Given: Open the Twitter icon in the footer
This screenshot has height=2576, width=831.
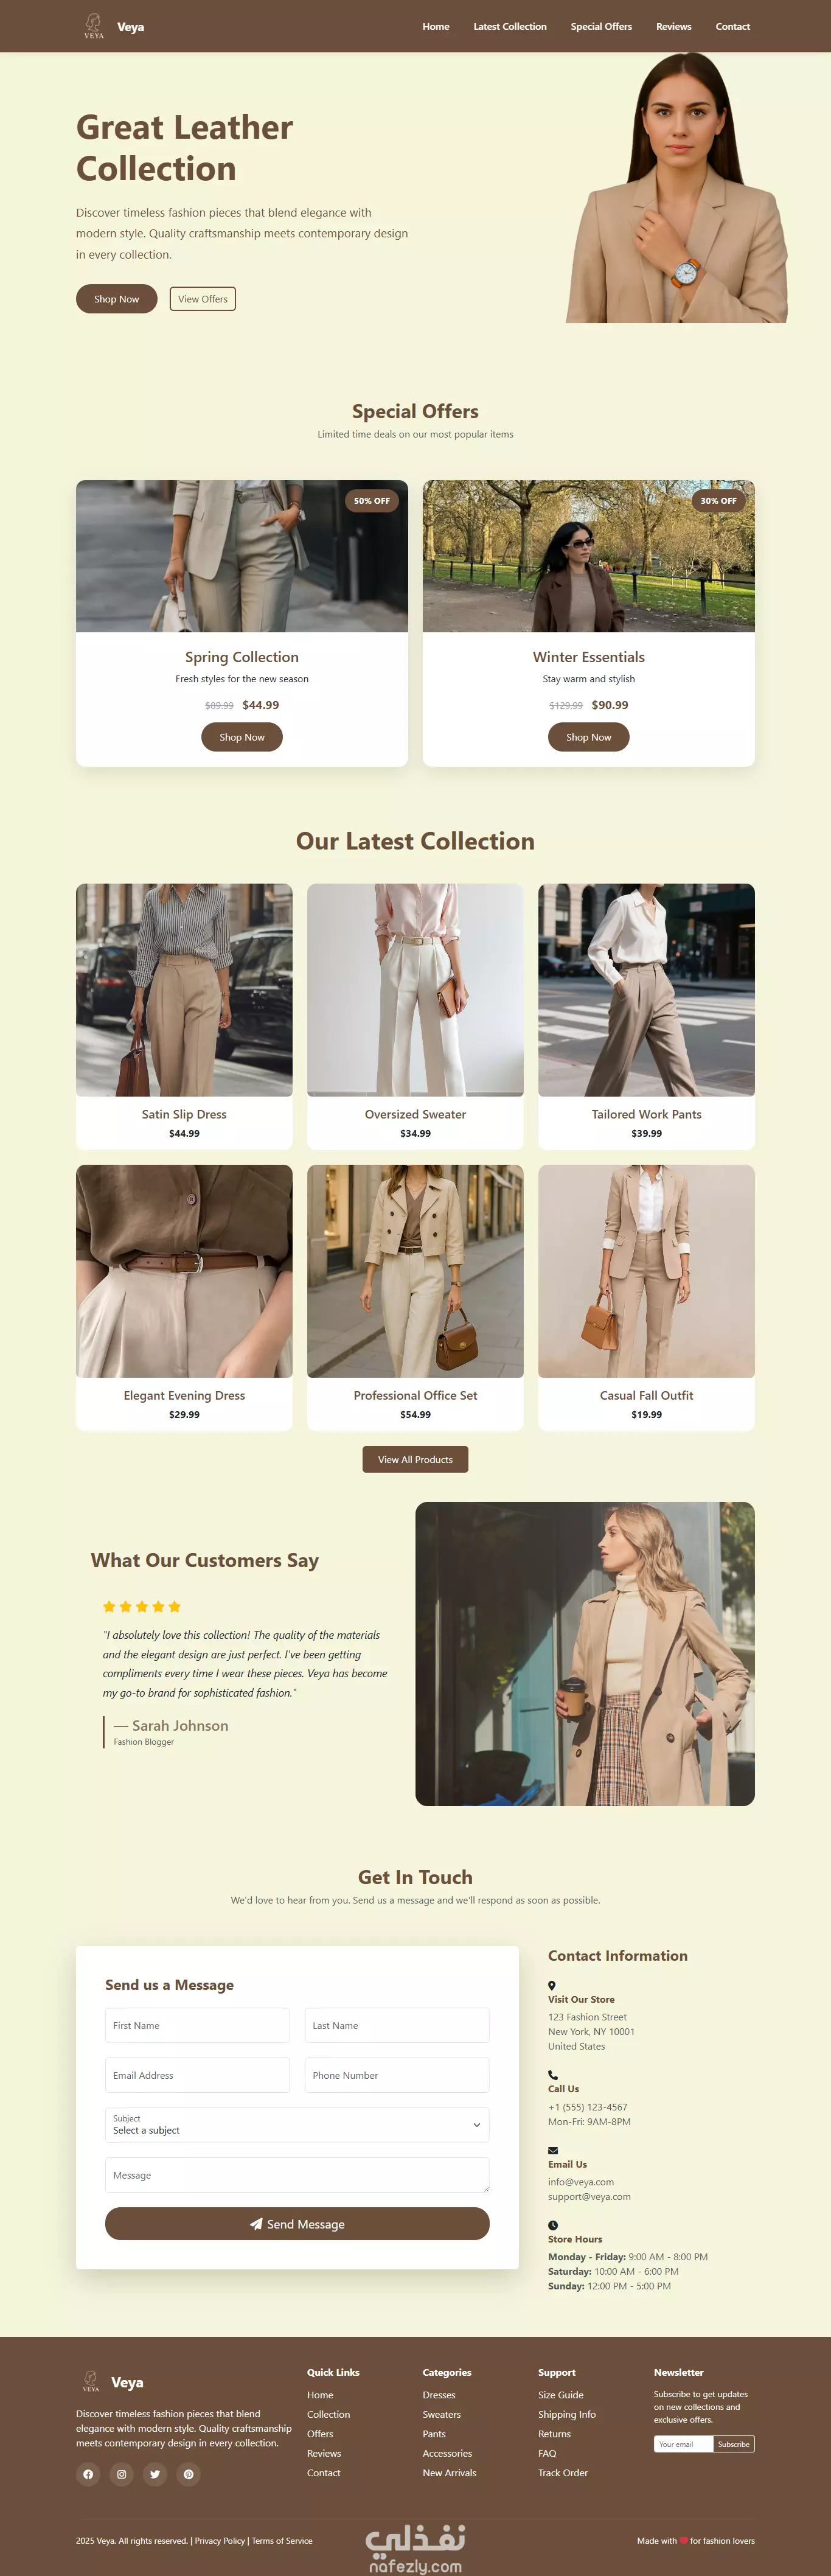Looking at the screenshot, I should [x=155, y=2474].
